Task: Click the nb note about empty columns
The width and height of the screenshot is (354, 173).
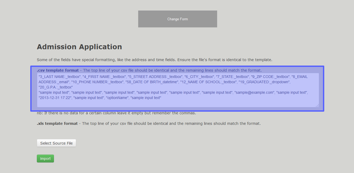Action: [x=116, y=113]
